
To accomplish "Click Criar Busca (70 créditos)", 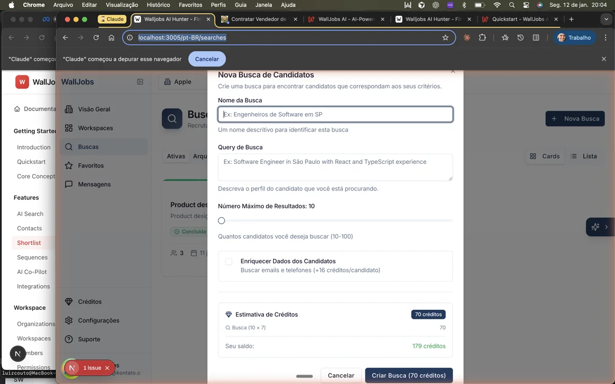I will 408,375.
